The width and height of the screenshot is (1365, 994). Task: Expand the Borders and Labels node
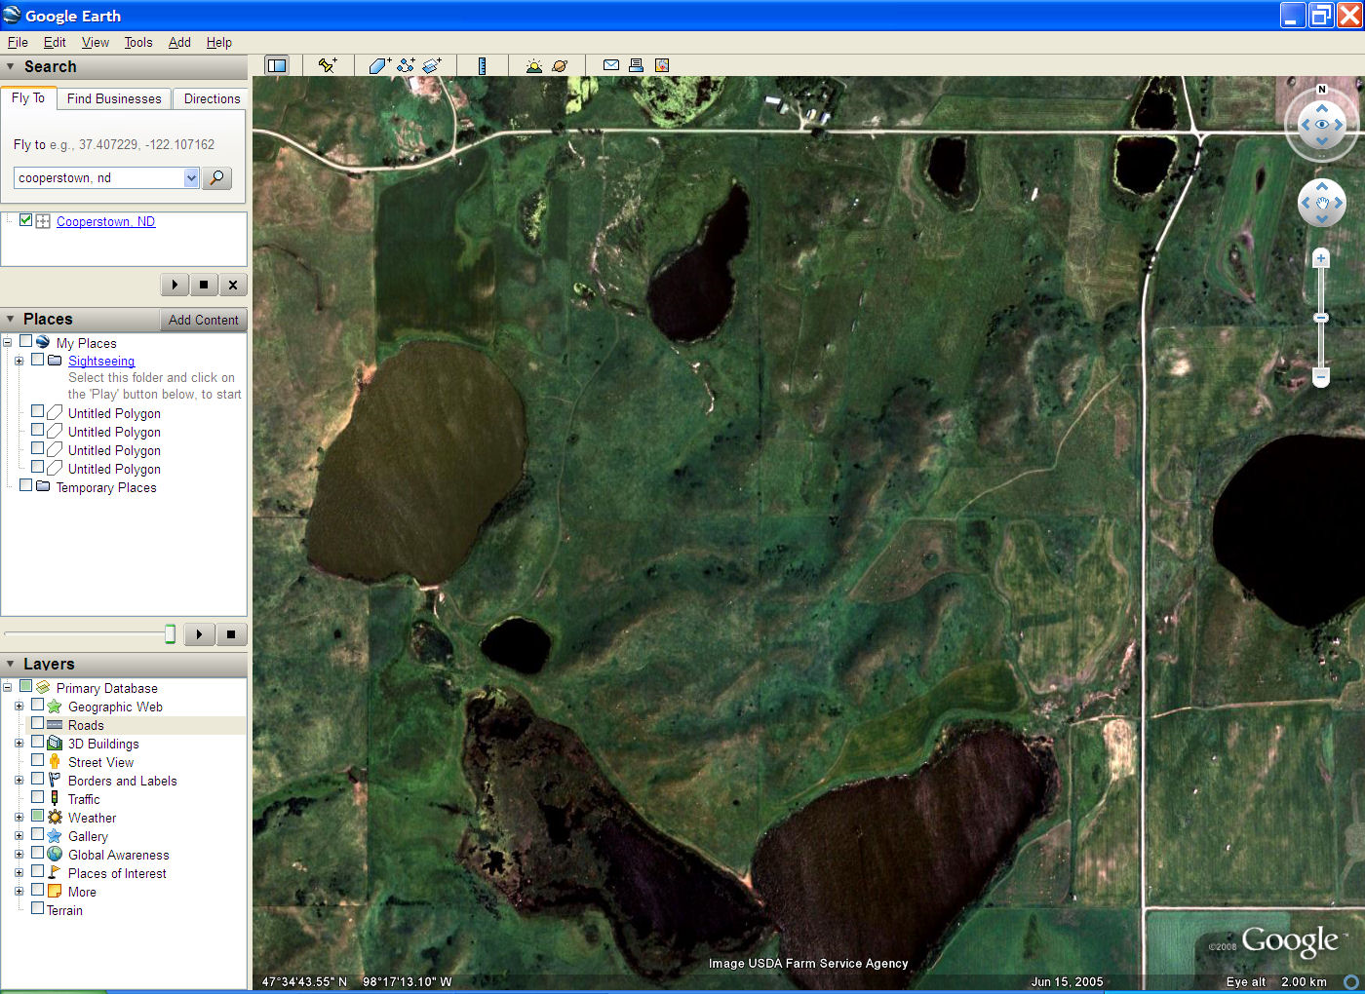[x=19, y=780]
